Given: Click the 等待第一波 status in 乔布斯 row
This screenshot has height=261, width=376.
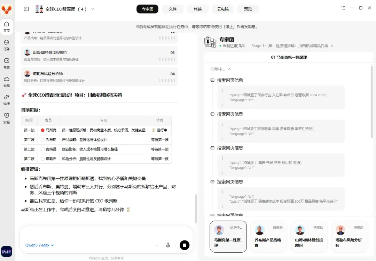Looking at the screenshot, I should [160, 140].
